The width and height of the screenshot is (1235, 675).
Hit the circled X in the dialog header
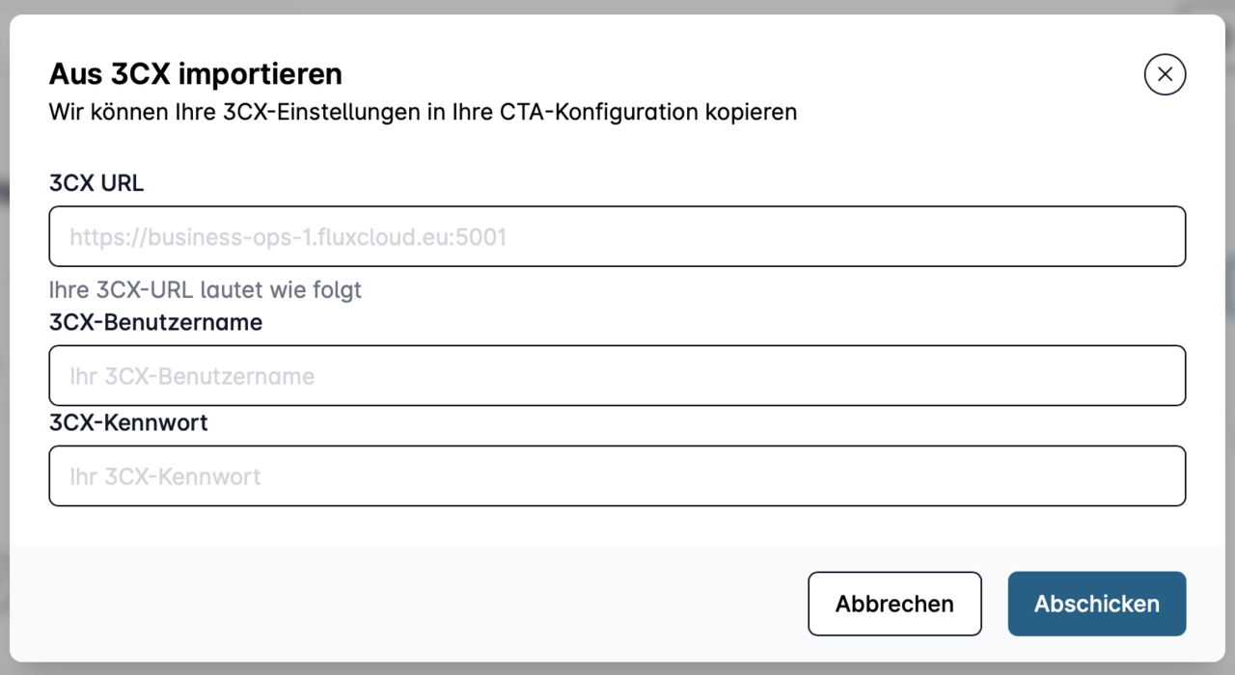tap(1165, 74)
